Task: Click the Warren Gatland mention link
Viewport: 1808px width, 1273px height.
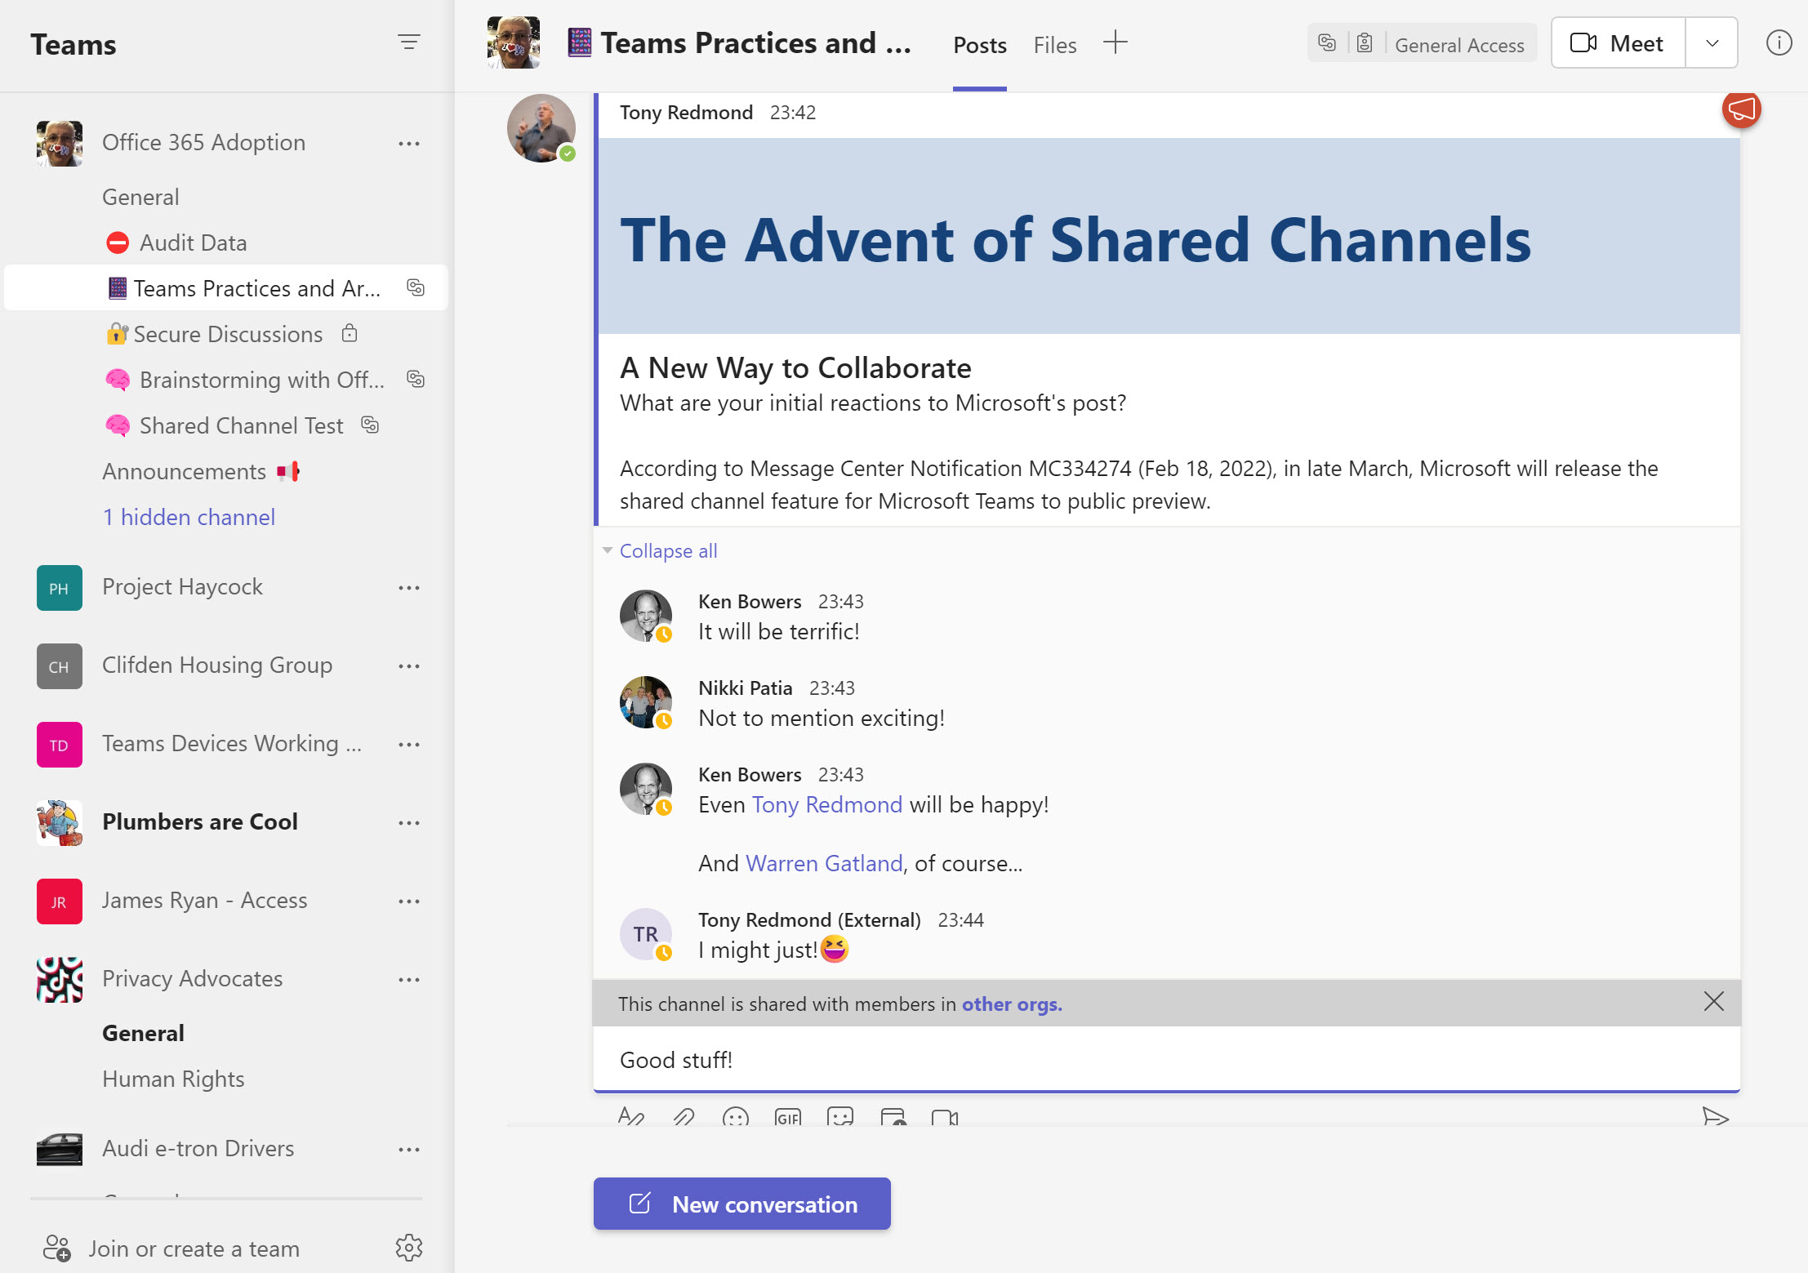Action: pyautogui.click(x=825, y=864)
